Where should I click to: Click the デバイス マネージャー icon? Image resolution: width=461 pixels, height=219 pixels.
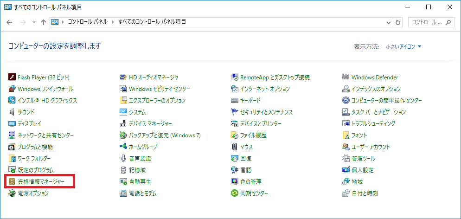(x=123, y=124)
